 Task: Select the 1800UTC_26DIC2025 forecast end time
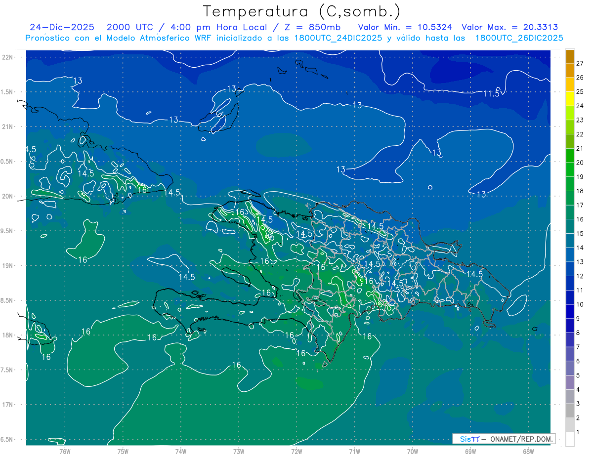click(x=519, y=38)
